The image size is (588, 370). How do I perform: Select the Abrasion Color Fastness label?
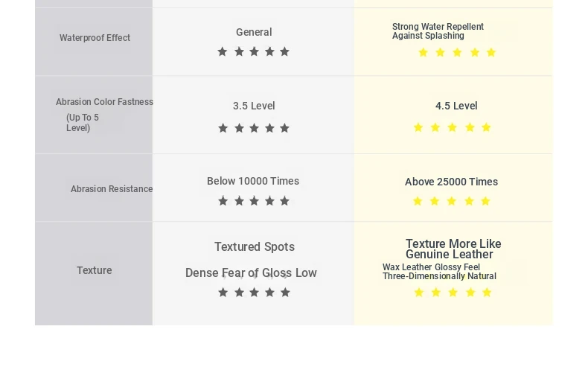pyautogui.click(x=104, y=102)
